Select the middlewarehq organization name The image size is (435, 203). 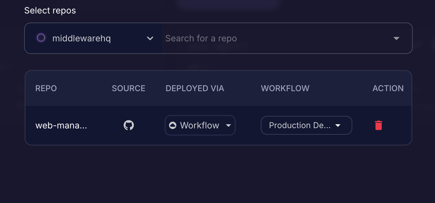(x=81, y=38)
